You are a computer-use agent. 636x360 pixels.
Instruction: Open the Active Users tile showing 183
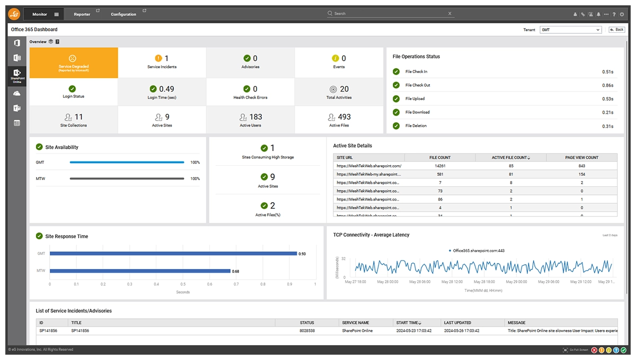[x=251, y=120]
